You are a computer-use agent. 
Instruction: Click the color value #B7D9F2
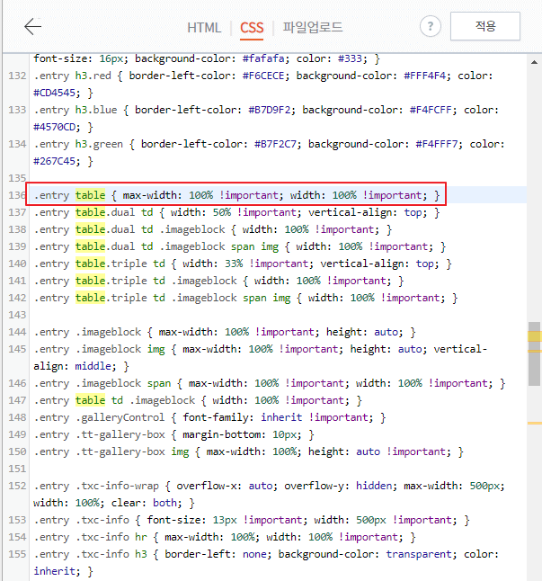[x=269, y=110]
